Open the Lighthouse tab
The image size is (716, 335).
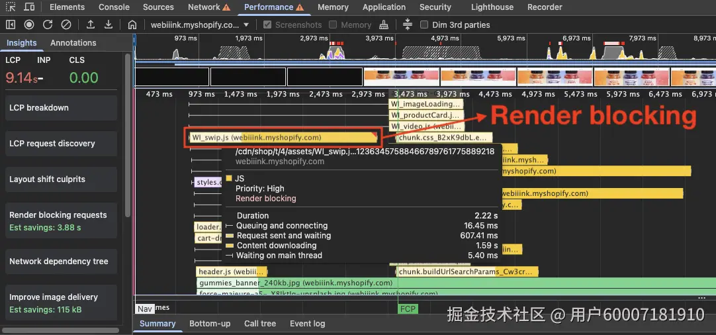pyautogui.click(x=492, y=7)
